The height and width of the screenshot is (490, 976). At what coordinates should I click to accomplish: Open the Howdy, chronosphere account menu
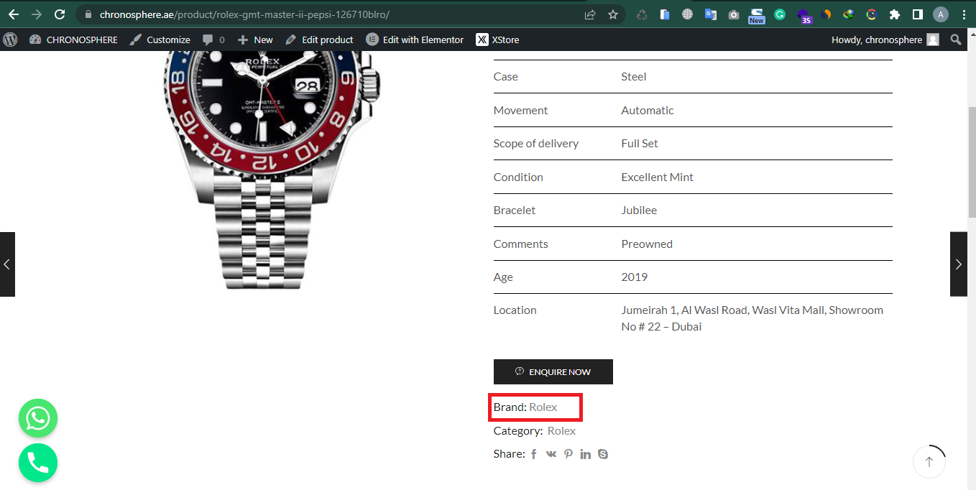click(x=885, y=40)
